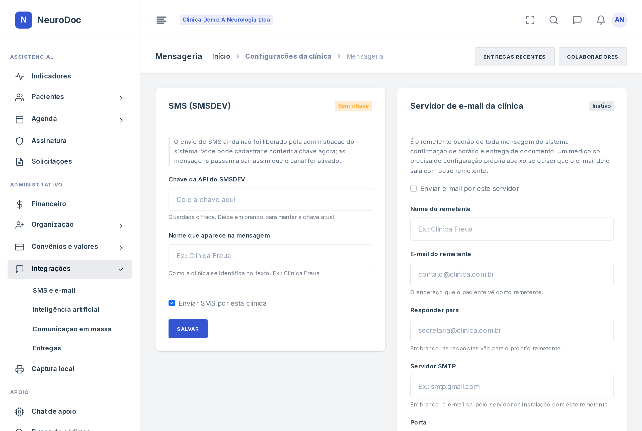Uncheck Enviar SMS por esta clínica
The height and width of the screenshot is (431, 642).
tap(172, 303)
